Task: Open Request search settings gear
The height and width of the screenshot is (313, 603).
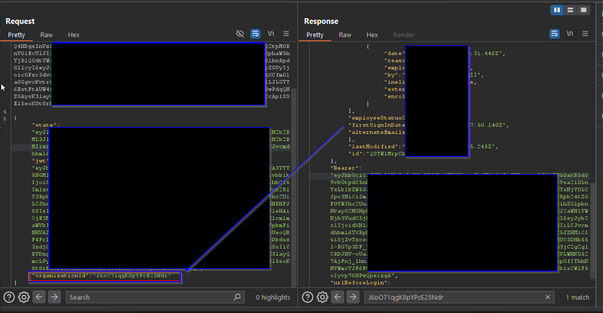Action: tap(24, 297)
